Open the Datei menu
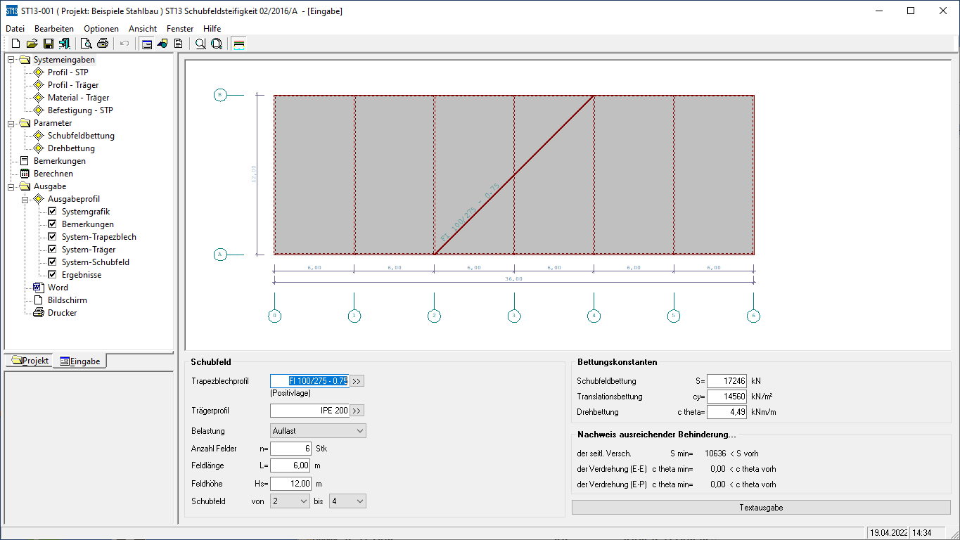Screen dimensions: 960x540 15,29
